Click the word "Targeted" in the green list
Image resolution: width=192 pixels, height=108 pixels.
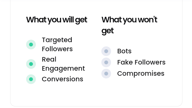pos(57,40)
